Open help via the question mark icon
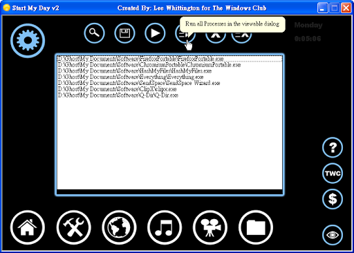 coord(333,147)
